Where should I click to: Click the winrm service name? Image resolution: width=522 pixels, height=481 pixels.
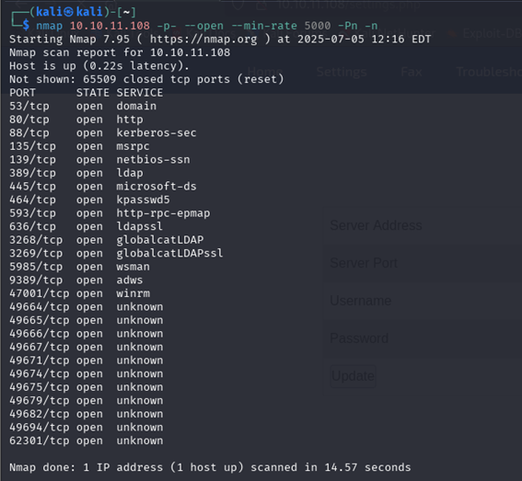[x=133, y=293]
